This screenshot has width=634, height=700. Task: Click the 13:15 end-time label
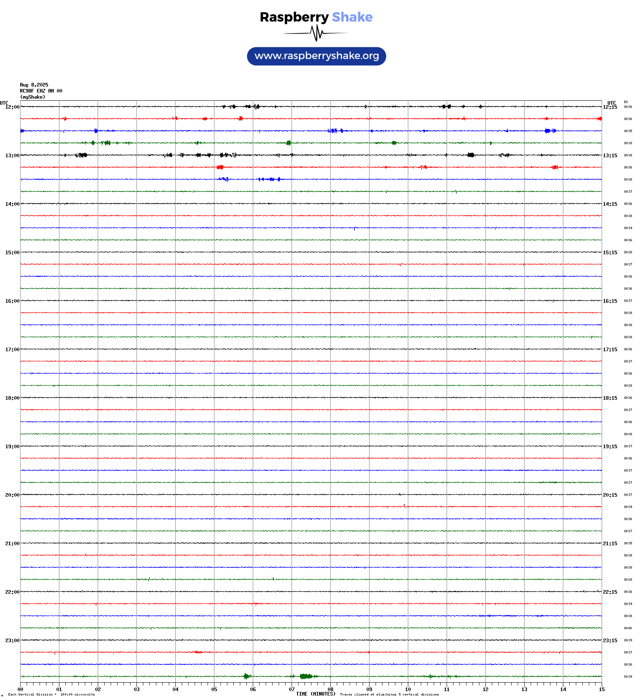610,156
